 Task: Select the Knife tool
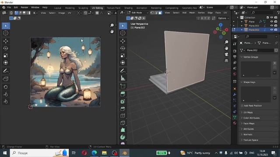tap(123, 123)
